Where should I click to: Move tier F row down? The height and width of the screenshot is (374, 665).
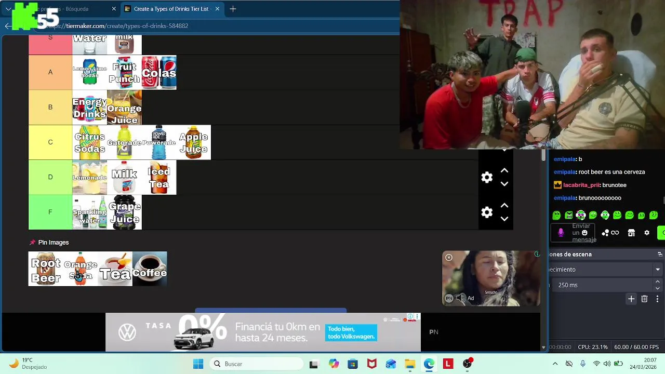pyautogui.click(x=504, y=219)
